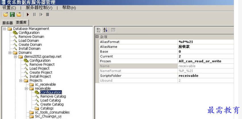The image size is (242, 119).
Task: Select the Catalogs folder
Action: point(47,108)
